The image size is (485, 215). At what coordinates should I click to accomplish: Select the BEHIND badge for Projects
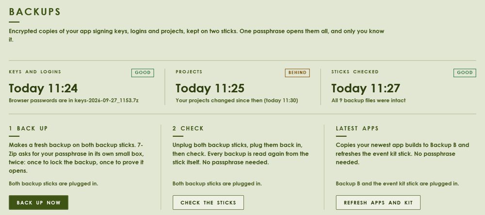coord(297,72)
